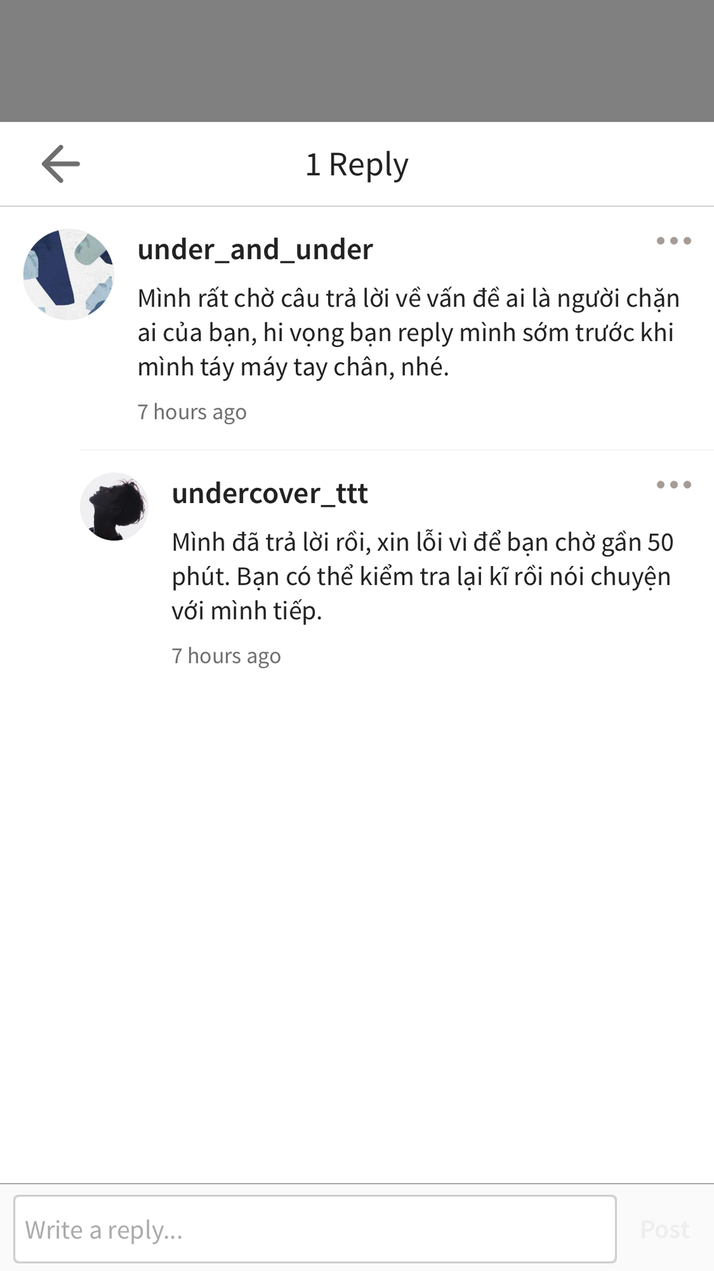Select the reply starting "Mình đã trả lời"

pos(422,576)
